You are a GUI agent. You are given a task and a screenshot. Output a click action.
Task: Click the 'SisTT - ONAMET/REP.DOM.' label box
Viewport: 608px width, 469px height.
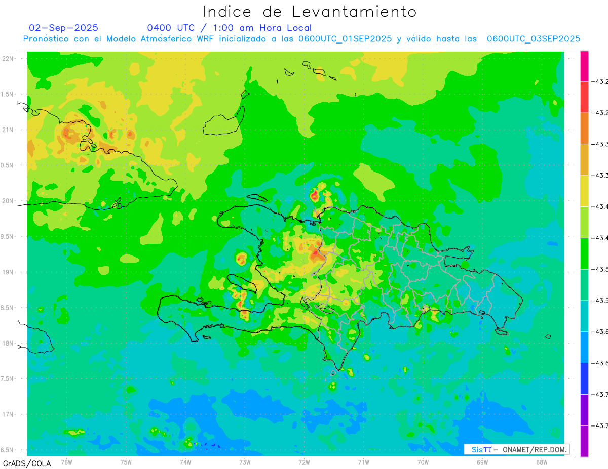(516, 449)
